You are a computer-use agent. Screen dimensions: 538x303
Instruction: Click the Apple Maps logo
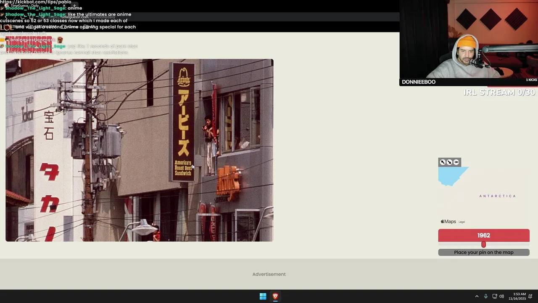pos(448,221)
